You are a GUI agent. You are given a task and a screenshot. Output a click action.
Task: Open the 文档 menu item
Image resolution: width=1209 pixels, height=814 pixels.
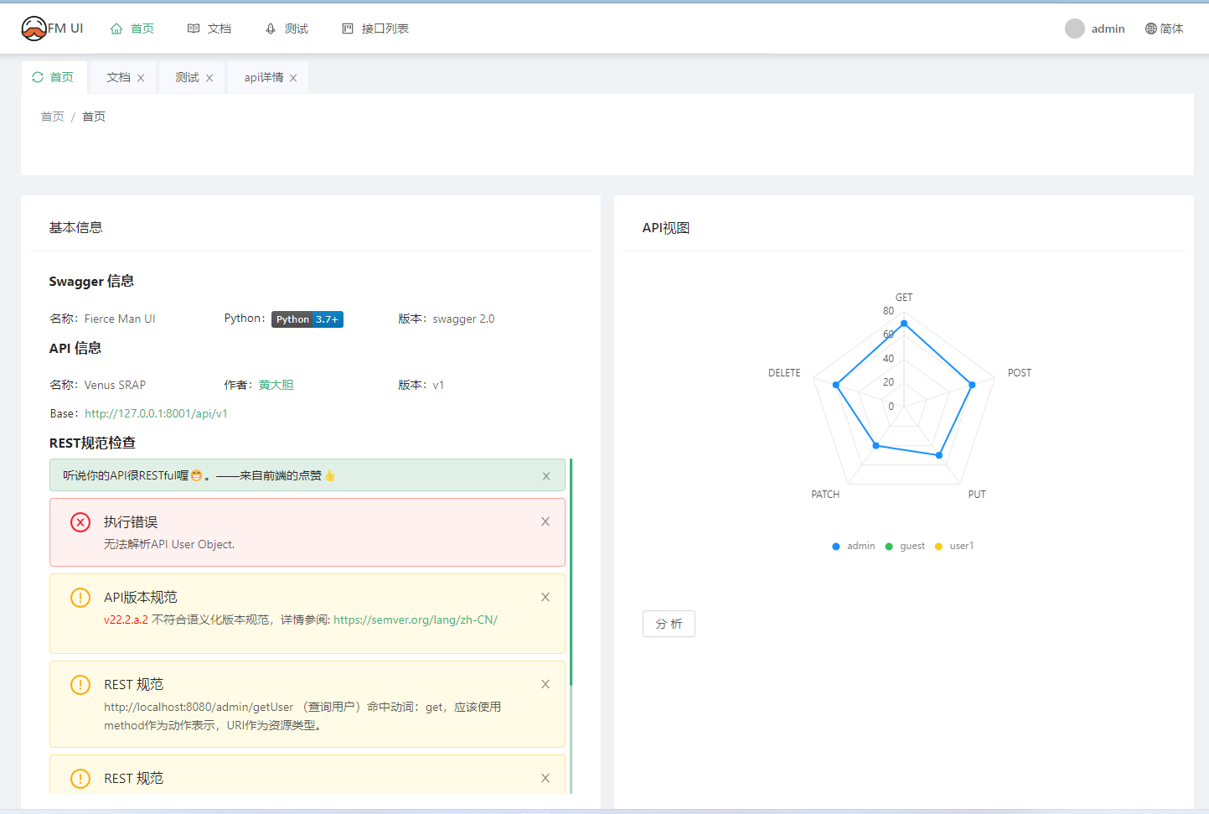click(209, 29)
